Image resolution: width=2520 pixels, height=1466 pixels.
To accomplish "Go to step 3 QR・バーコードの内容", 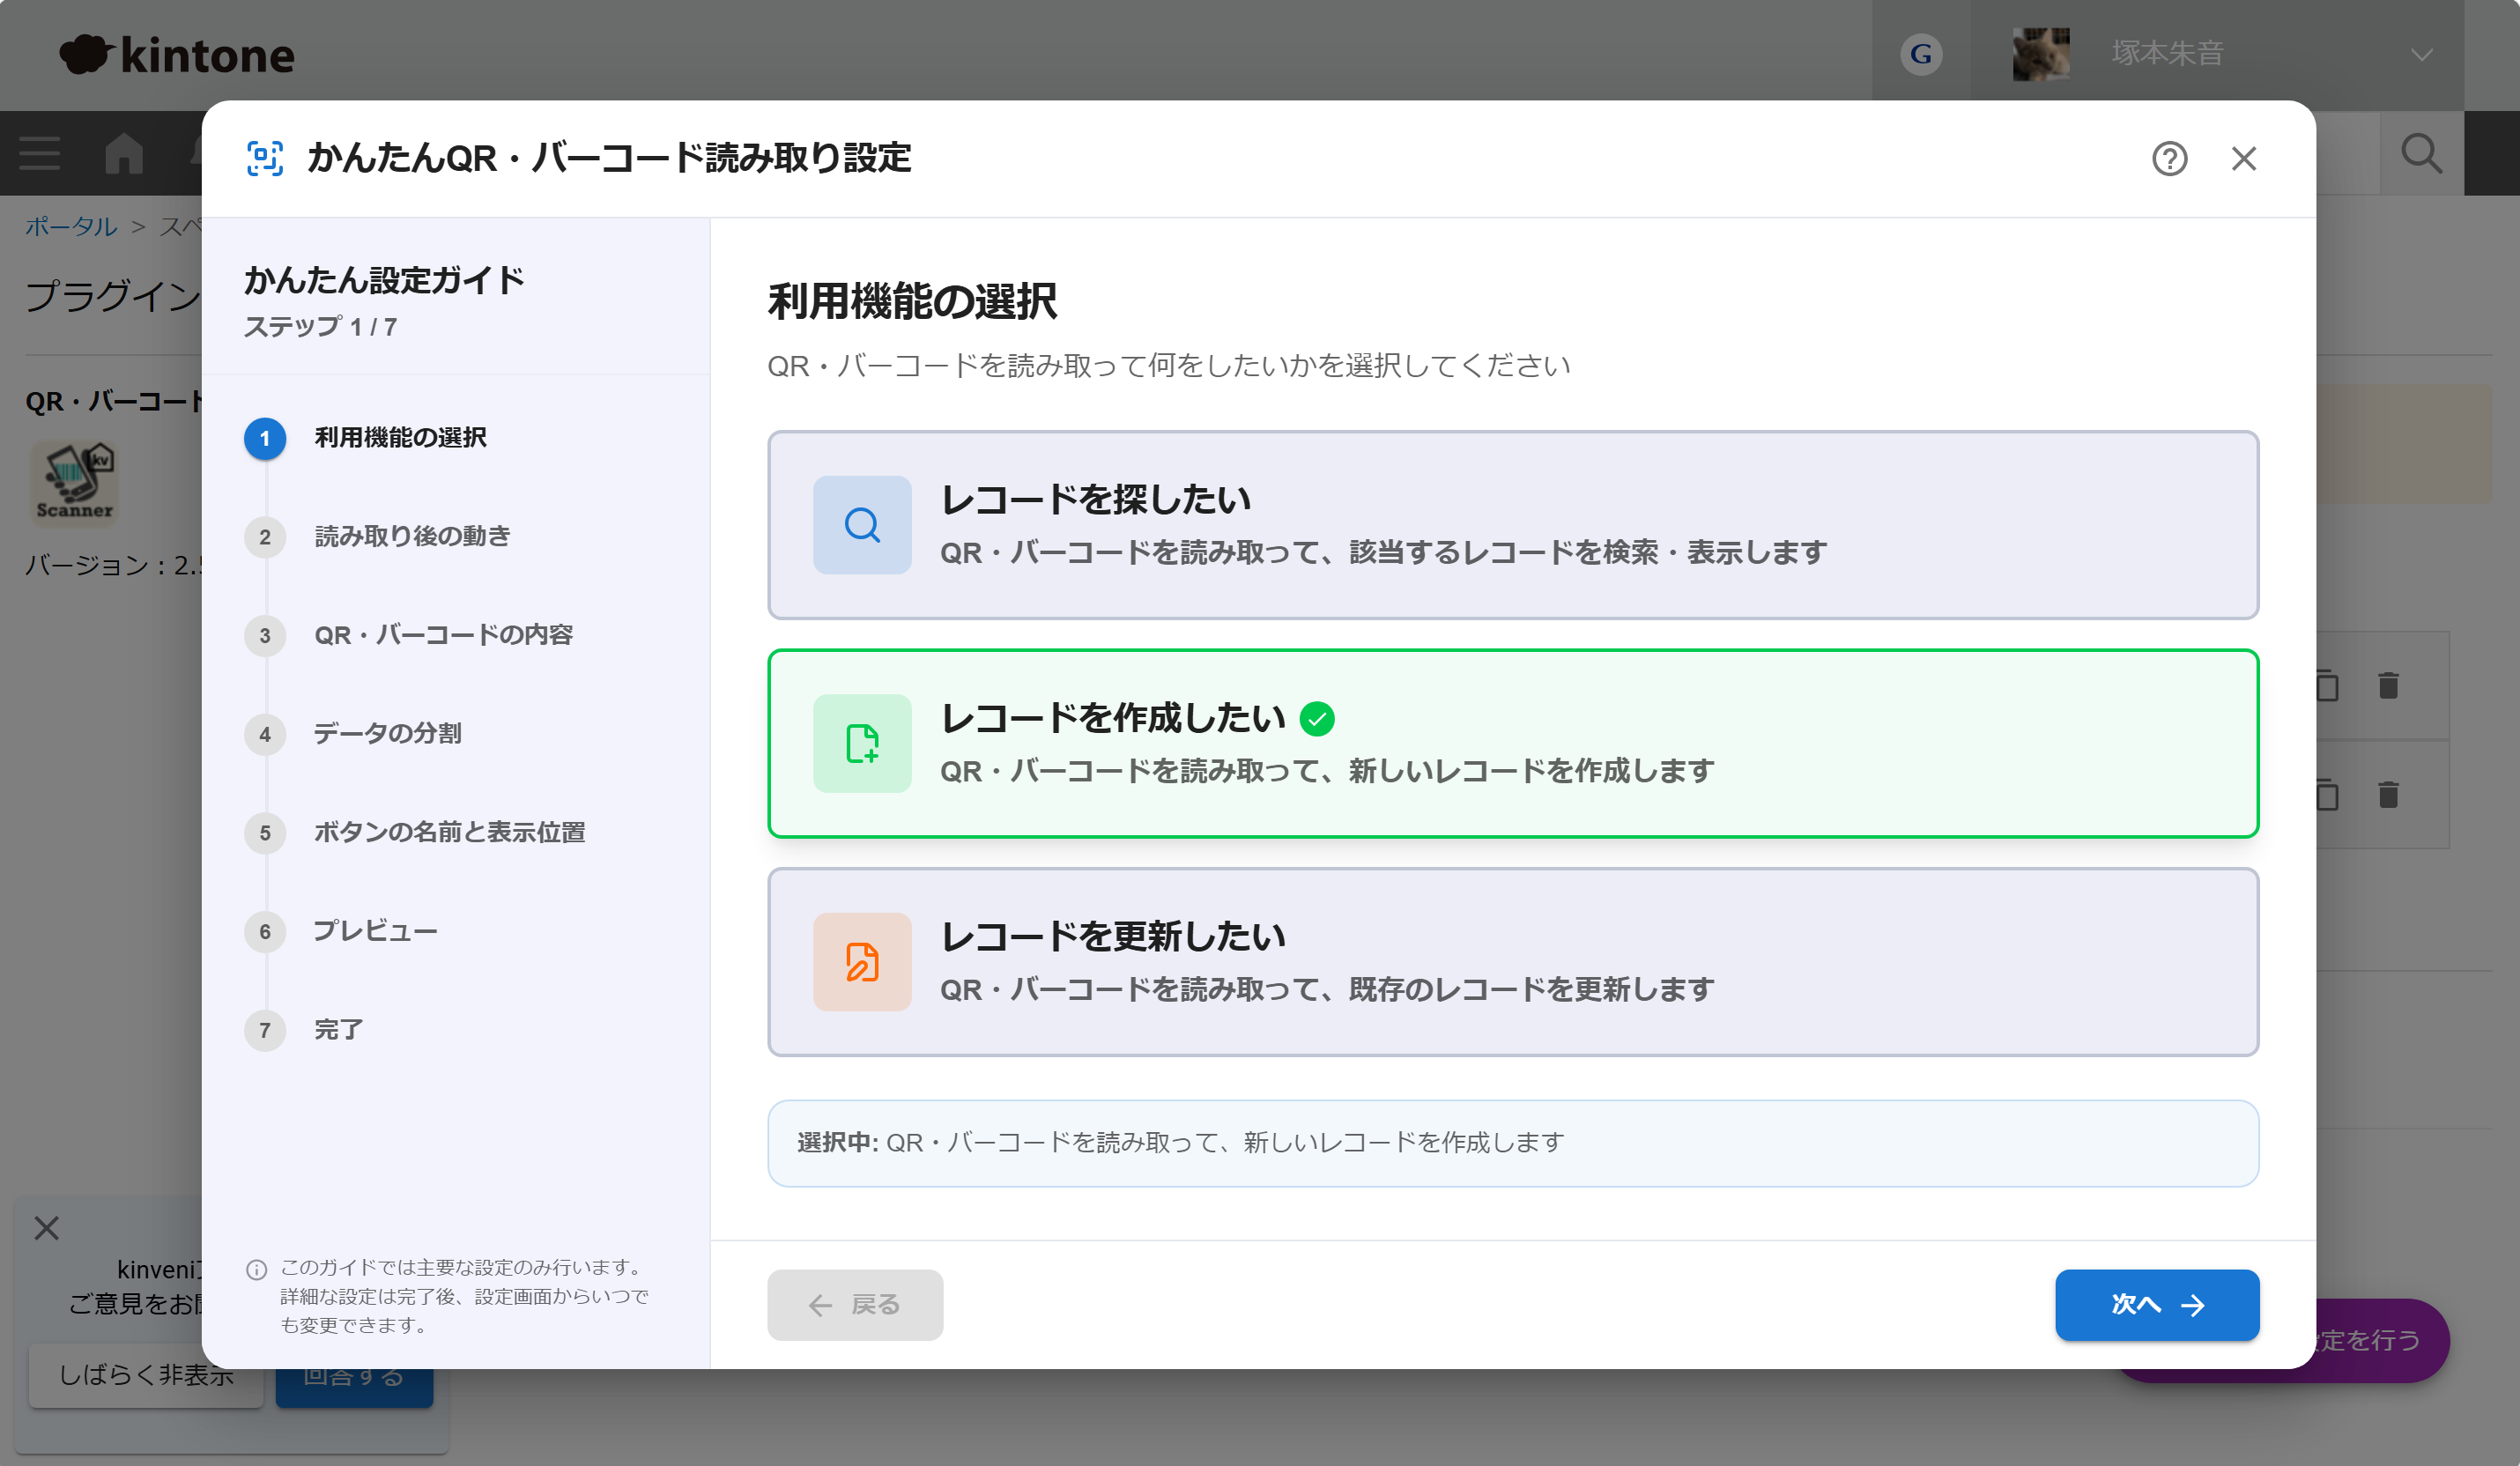I will pos(409,635).
